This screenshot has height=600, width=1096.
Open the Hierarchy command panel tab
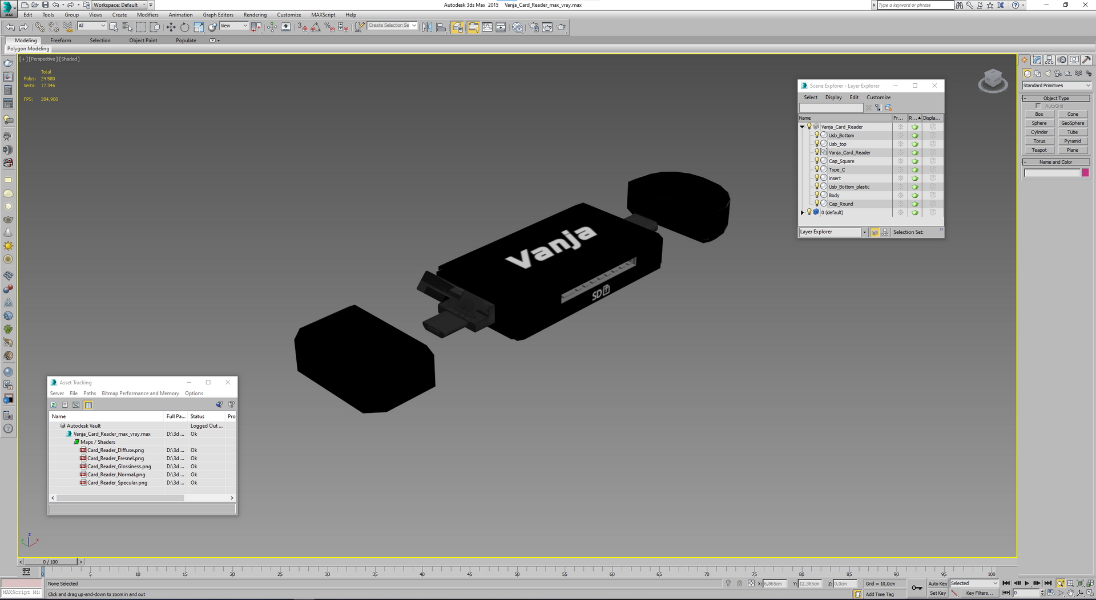click(1049, 60)
